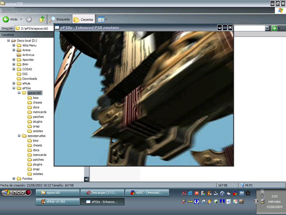Open the address bar dropdown arrow
Screen dimensions: 286x215
(267, 28)
